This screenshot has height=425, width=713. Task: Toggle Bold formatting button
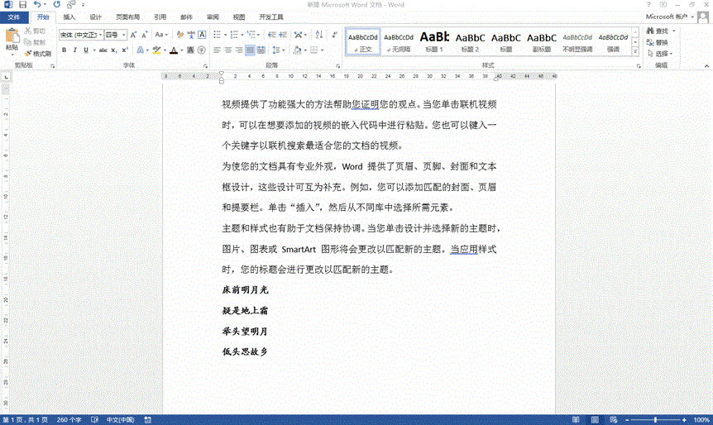click(63, 50)
